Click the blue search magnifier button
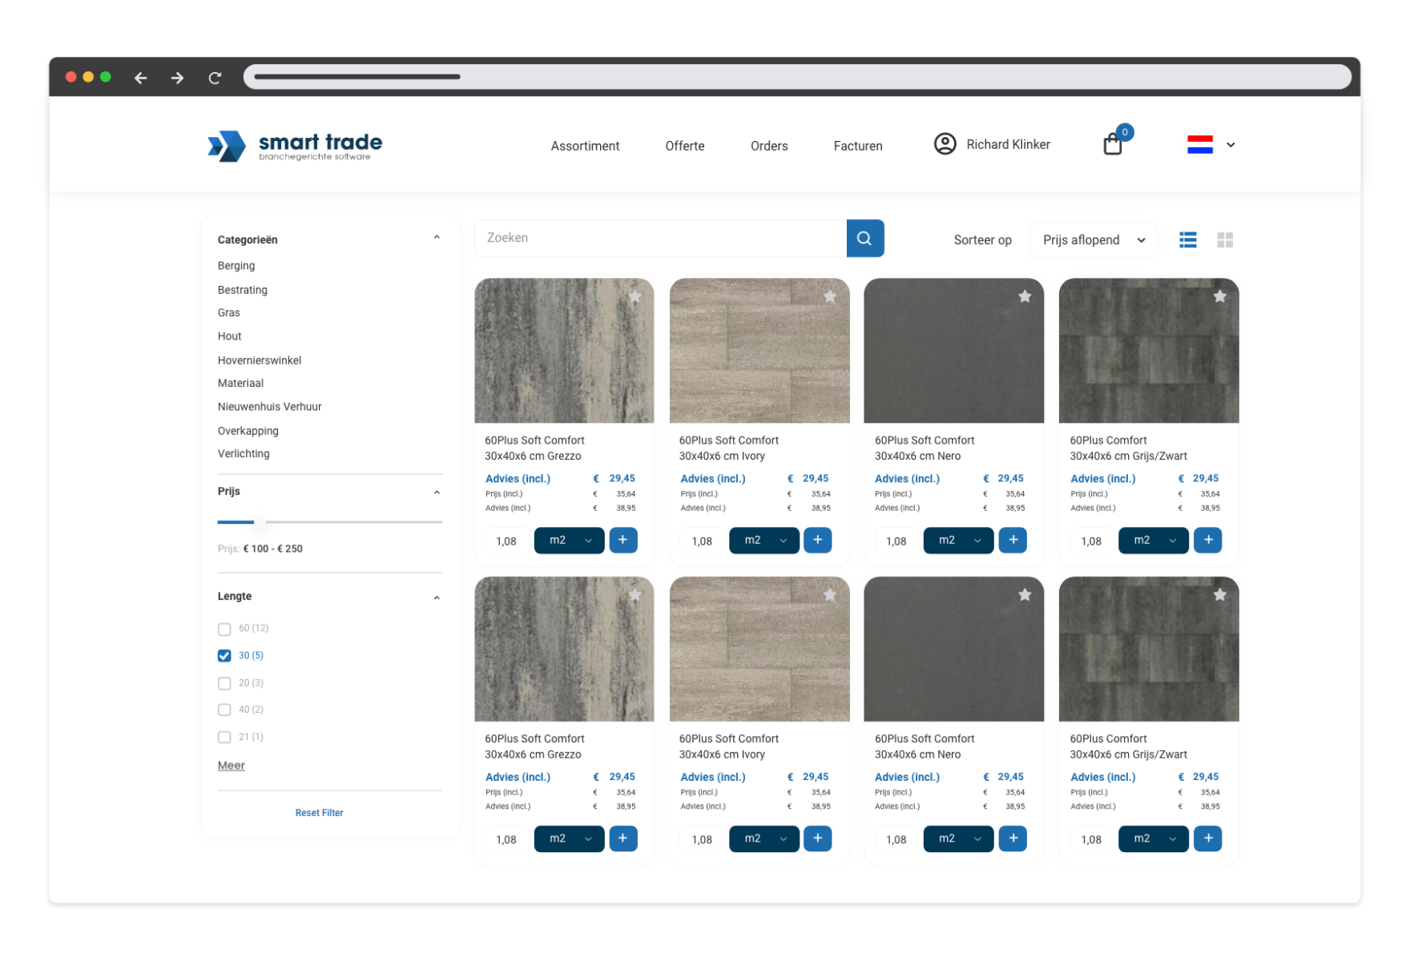This screenshot has width=1410, height=961. [x=864, y=238]
